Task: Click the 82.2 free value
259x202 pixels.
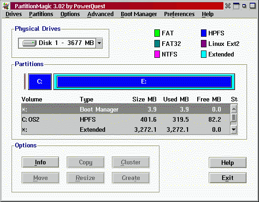Action: tap(215, 119)
